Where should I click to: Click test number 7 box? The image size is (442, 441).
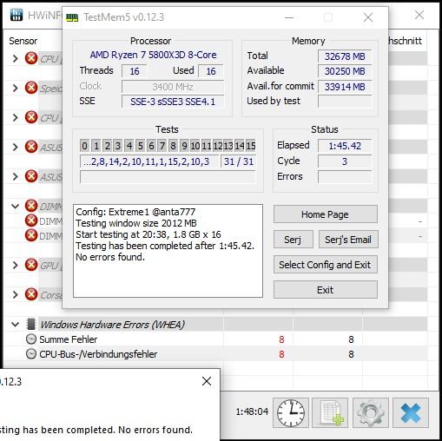[x=162, y=146]
